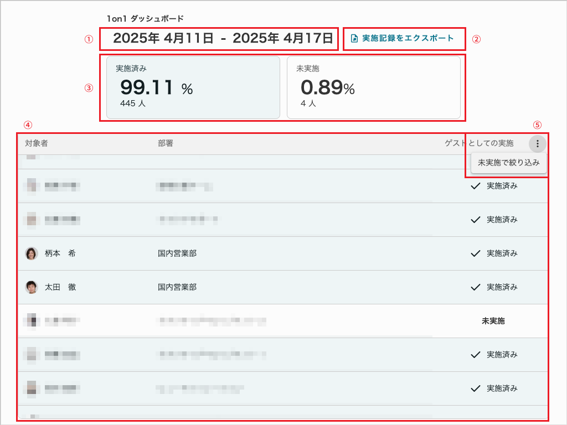The height and width of the screenshot is (425, 567).
Task: Select the 実施済み 99.11% summary card
Action: pos(193,87)
